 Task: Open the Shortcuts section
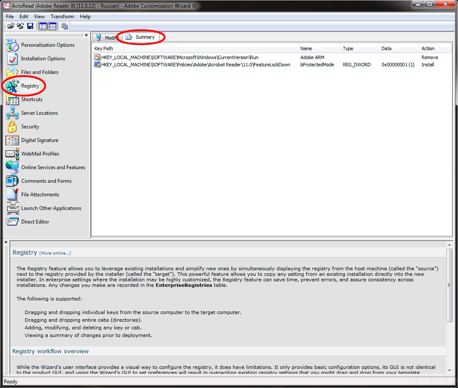[24, 99]
